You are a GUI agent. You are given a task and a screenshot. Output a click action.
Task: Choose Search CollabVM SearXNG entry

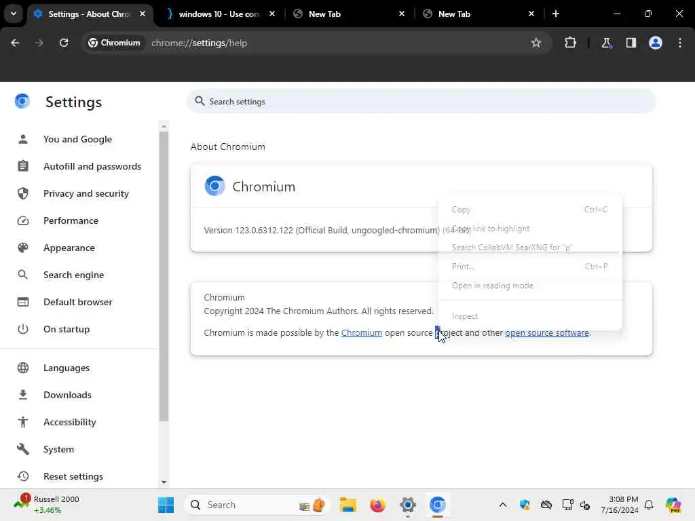[x=529, y=247]
